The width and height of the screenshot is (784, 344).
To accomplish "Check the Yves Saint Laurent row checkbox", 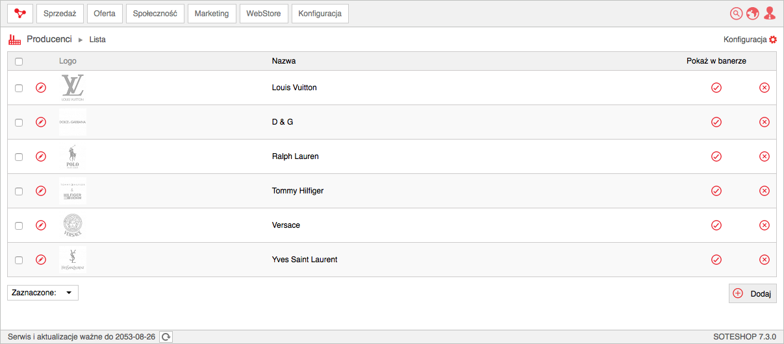I will click(19, 260).
